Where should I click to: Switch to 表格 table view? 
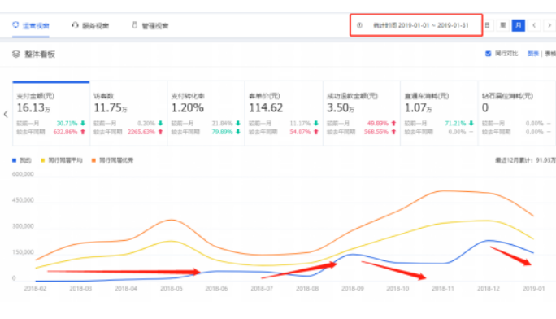550,54
